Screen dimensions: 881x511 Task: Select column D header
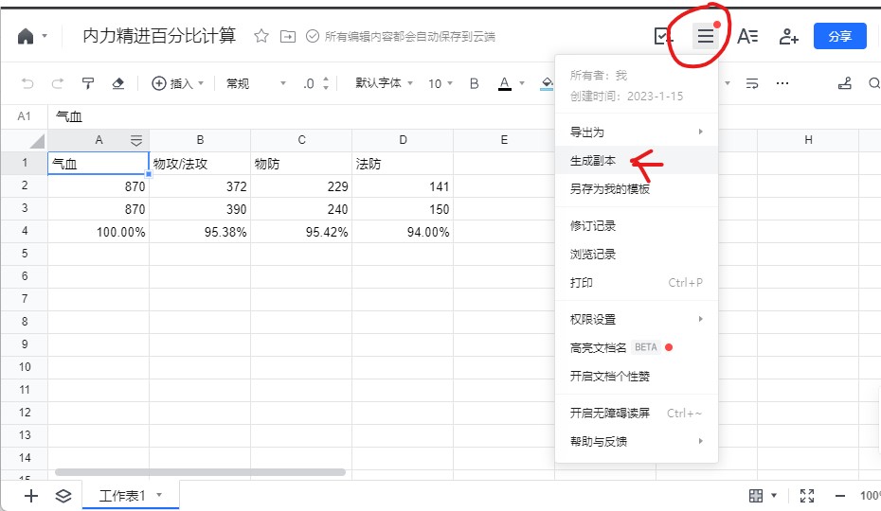(x=403, y=140)
